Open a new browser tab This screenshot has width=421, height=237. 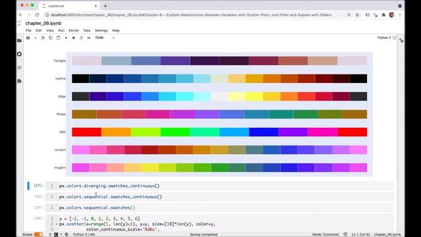click(105, 6)
